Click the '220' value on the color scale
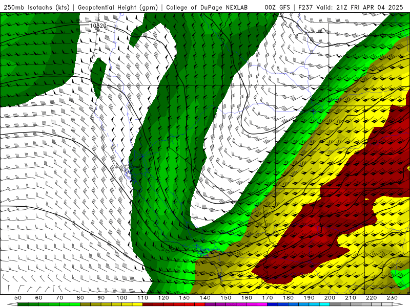Screen dimensions: 410x307 click(372, 298)
